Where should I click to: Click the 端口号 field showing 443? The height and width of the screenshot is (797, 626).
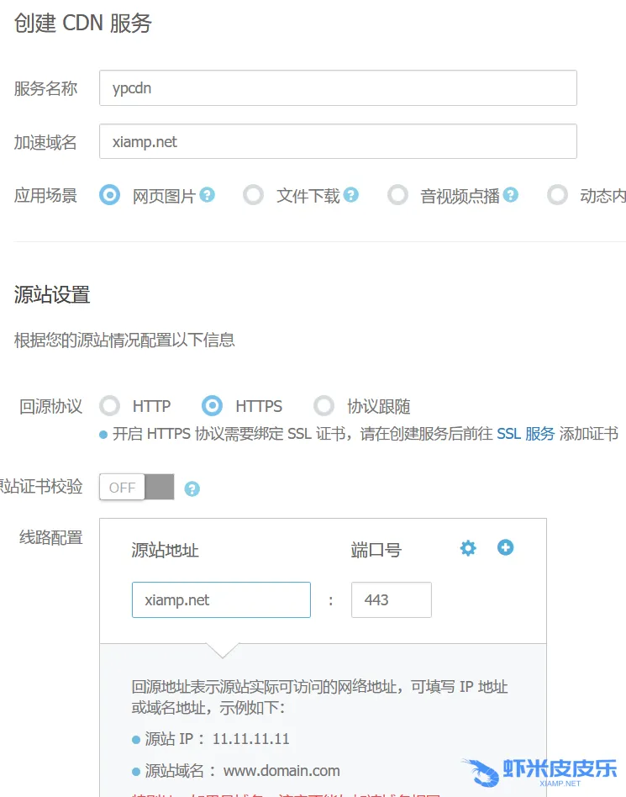[x=391, y=600]
